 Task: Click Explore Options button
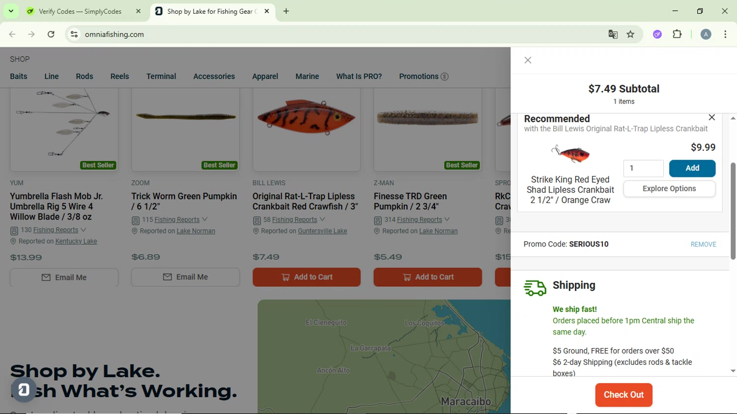point(669,189)
